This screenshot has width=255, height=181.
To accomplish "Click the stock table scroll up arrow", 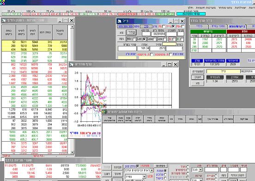I will point(72,27).
